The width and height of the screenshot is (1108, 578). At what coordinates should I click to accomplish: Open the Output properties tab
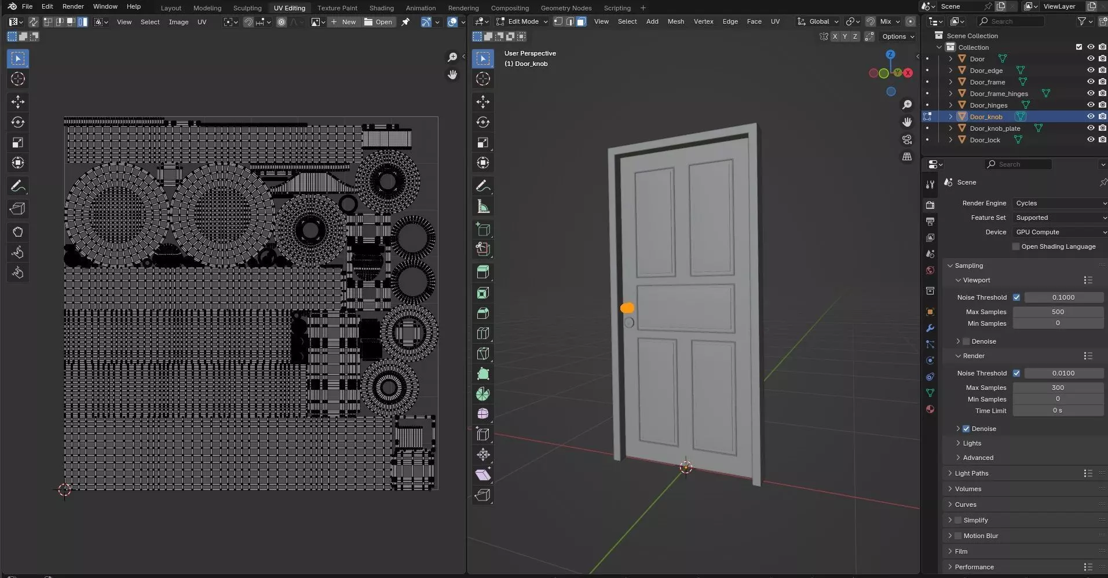pyautogui.click(x=930, y=222)
